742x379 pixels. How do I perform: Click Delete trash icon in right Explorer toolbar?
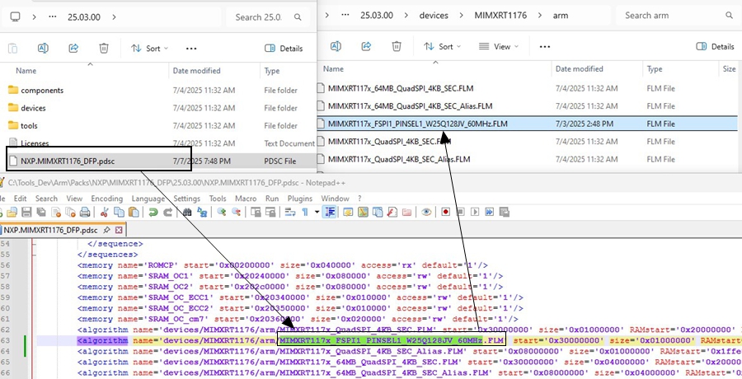[397, 46]
